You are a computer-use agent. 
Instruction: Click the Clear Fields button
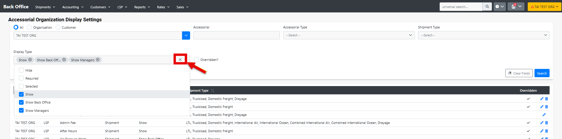[519, 73]
